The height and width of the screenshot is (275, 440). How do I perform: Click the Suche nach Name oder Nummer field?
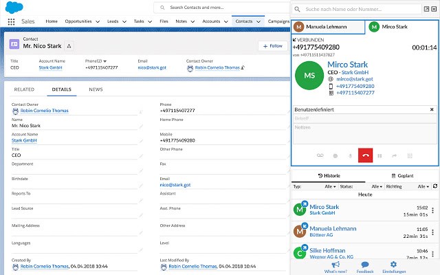pos(357,9)
